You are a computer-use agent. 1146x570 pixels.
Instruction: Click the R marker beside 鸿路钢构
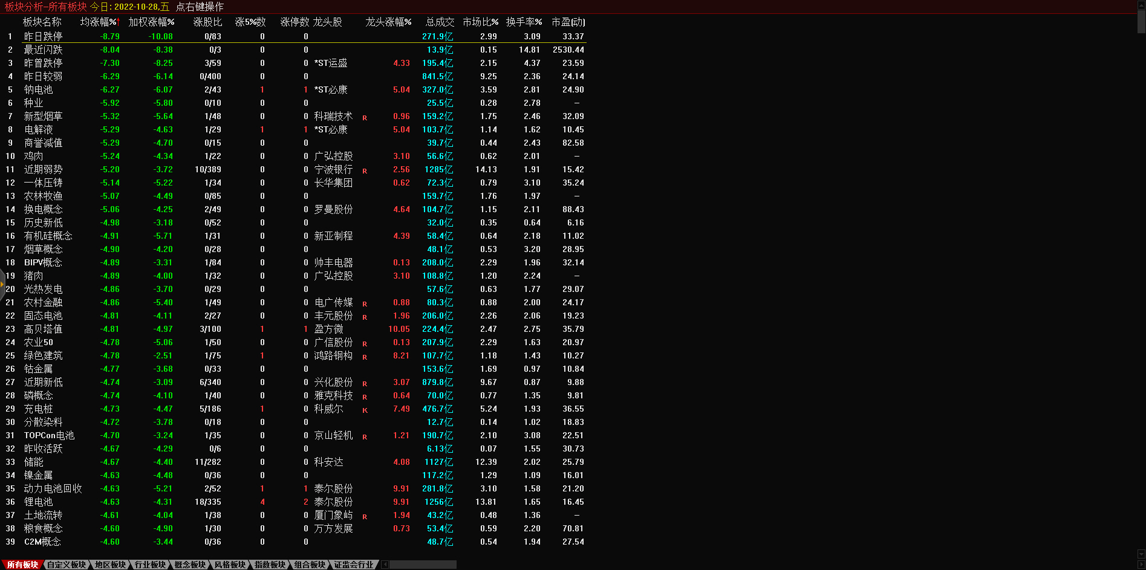365,357
